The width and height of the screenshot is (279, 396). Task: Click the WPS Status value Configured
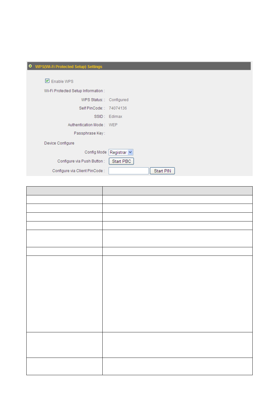pyautogui.click(x=118, y=100)
